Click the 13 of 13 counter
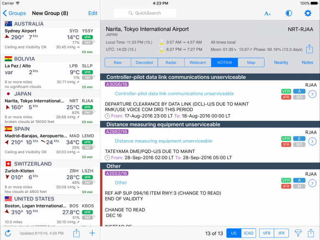The image size is (320, 240). [x=214, y=233]
